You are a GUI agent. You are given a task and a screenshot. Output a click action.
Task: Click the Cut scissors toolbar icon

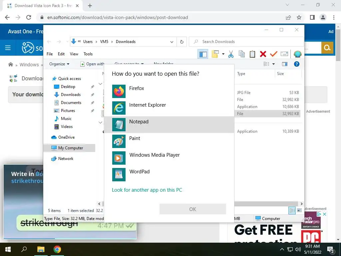(231, 54)
